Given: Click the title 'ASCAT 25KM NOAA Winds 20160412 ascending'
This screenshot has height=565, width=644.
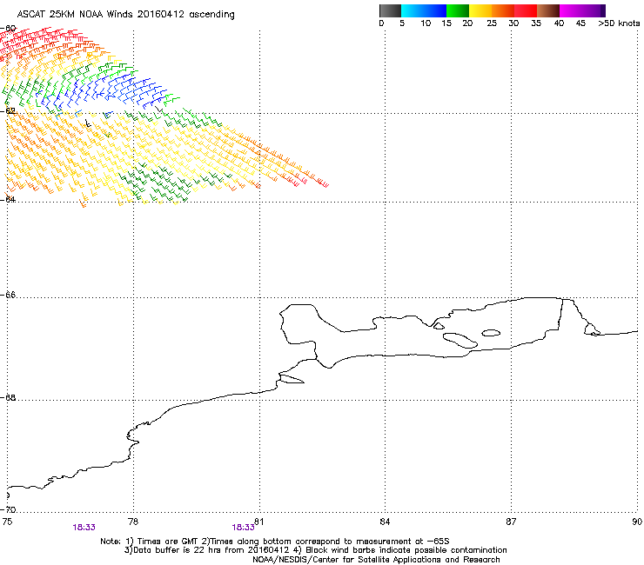Looking at the screenshot, I should [125, 15].
